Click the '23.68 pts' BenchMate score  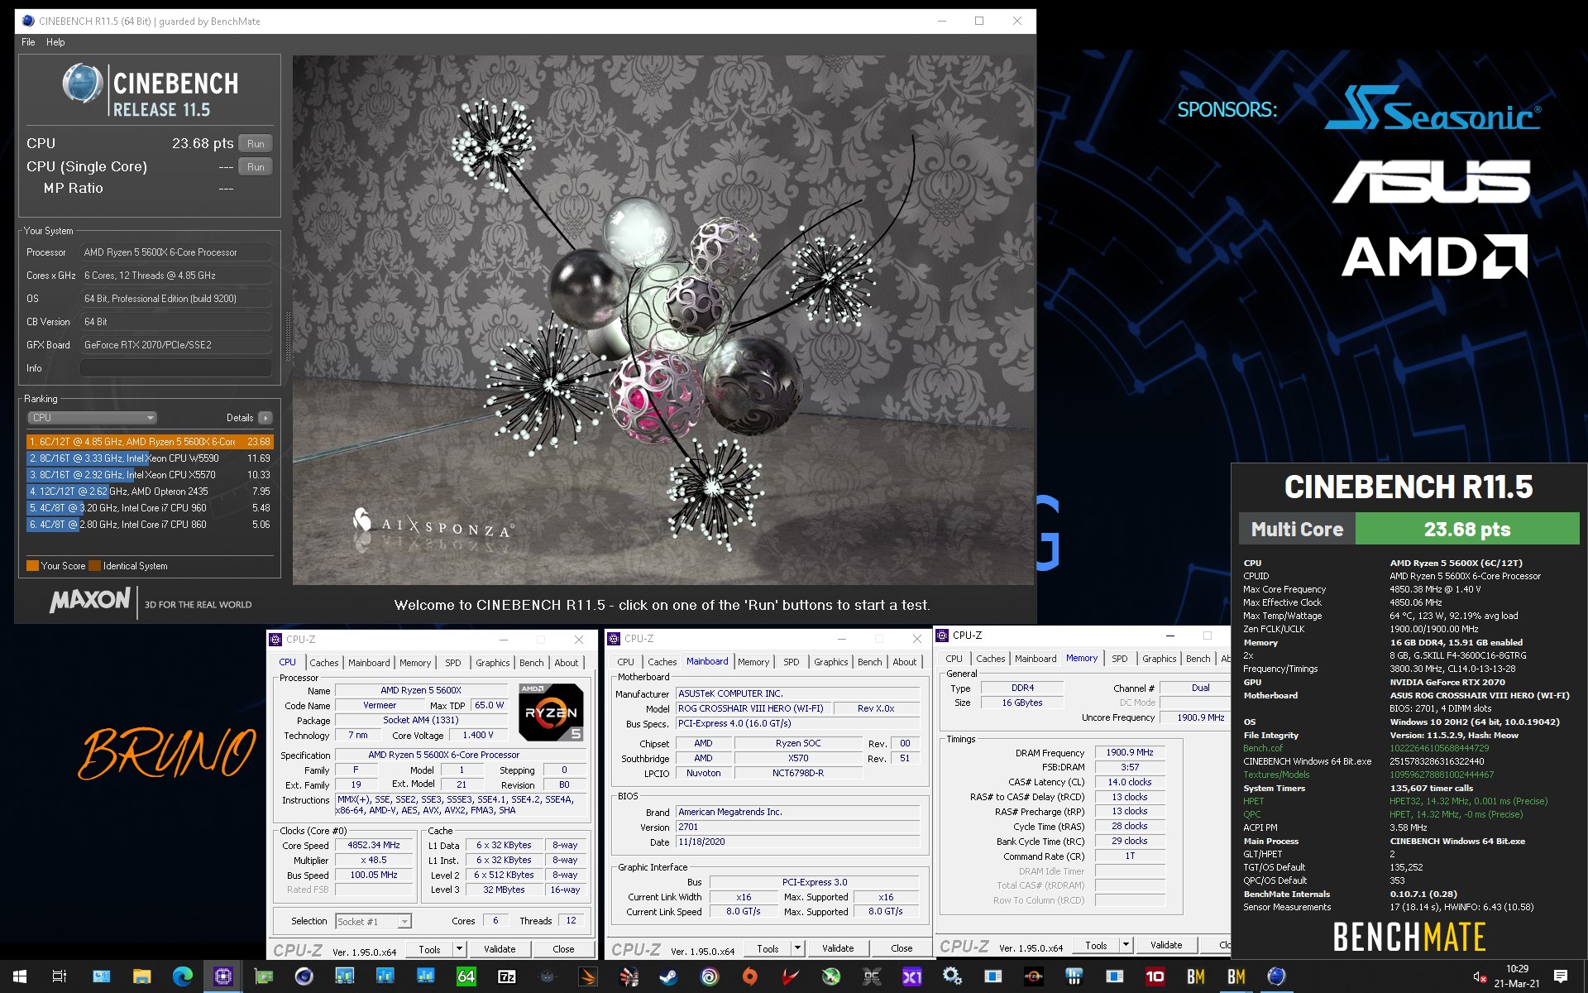1467,529
